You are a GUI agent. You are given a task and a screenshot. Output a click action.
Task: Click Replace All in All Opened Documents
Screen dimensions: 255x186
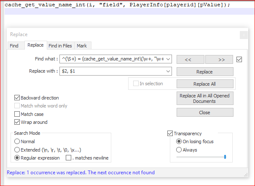point(205,98)
